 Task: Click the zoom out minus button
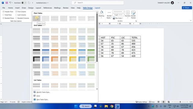tap(172, 102)
